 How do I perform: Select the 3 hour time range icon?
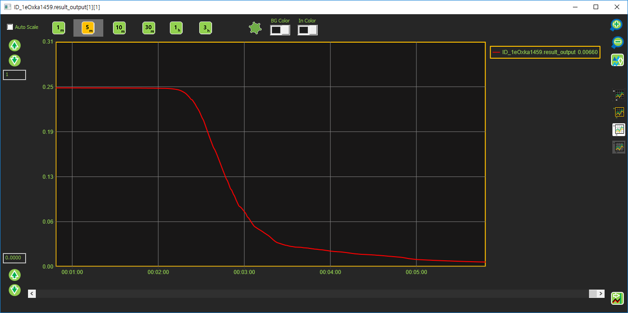(x=206, y=28)
